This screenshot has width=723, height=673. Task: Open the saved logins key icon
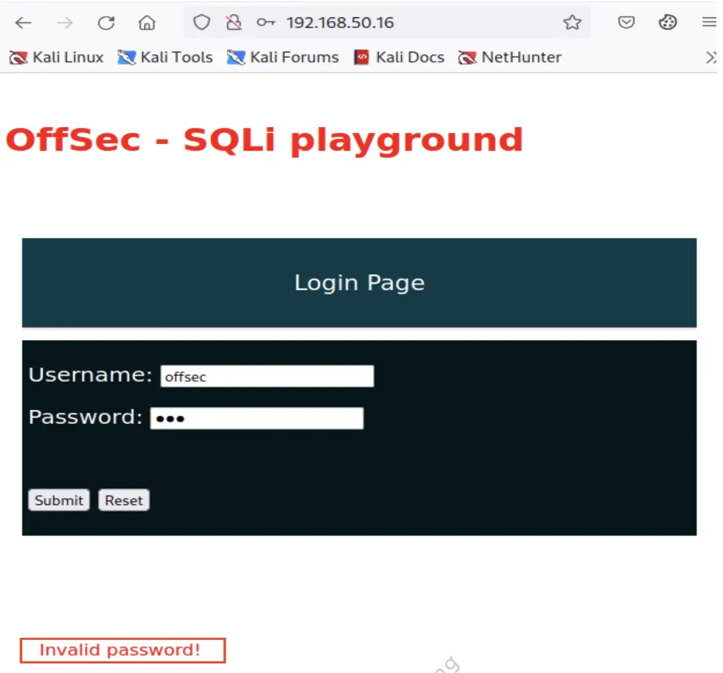pos(266,23)
